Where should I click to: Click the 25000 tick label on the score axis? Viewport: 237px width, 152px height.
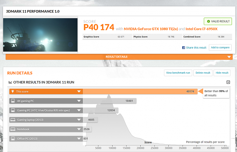coord(154,148)
